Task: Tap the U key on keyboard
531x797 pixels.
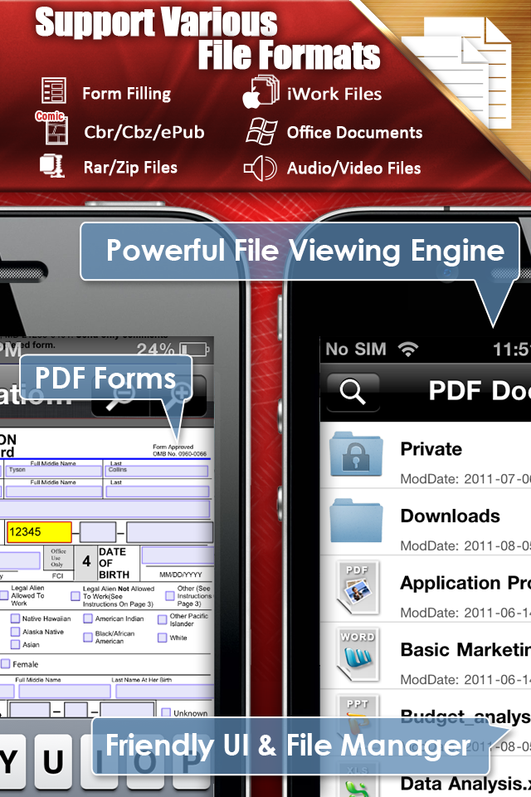Action: click(53, 761)
